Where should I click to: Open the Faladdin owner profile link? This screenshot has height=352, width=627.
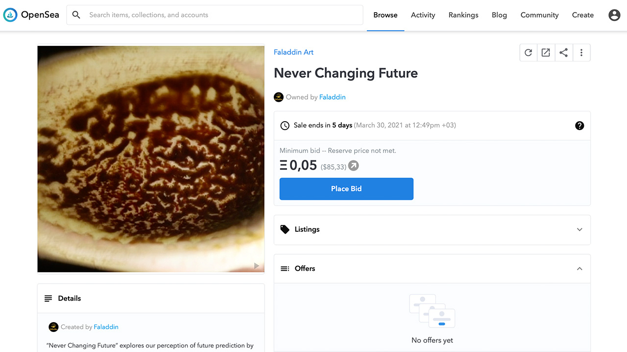click(x=333, y=97)
